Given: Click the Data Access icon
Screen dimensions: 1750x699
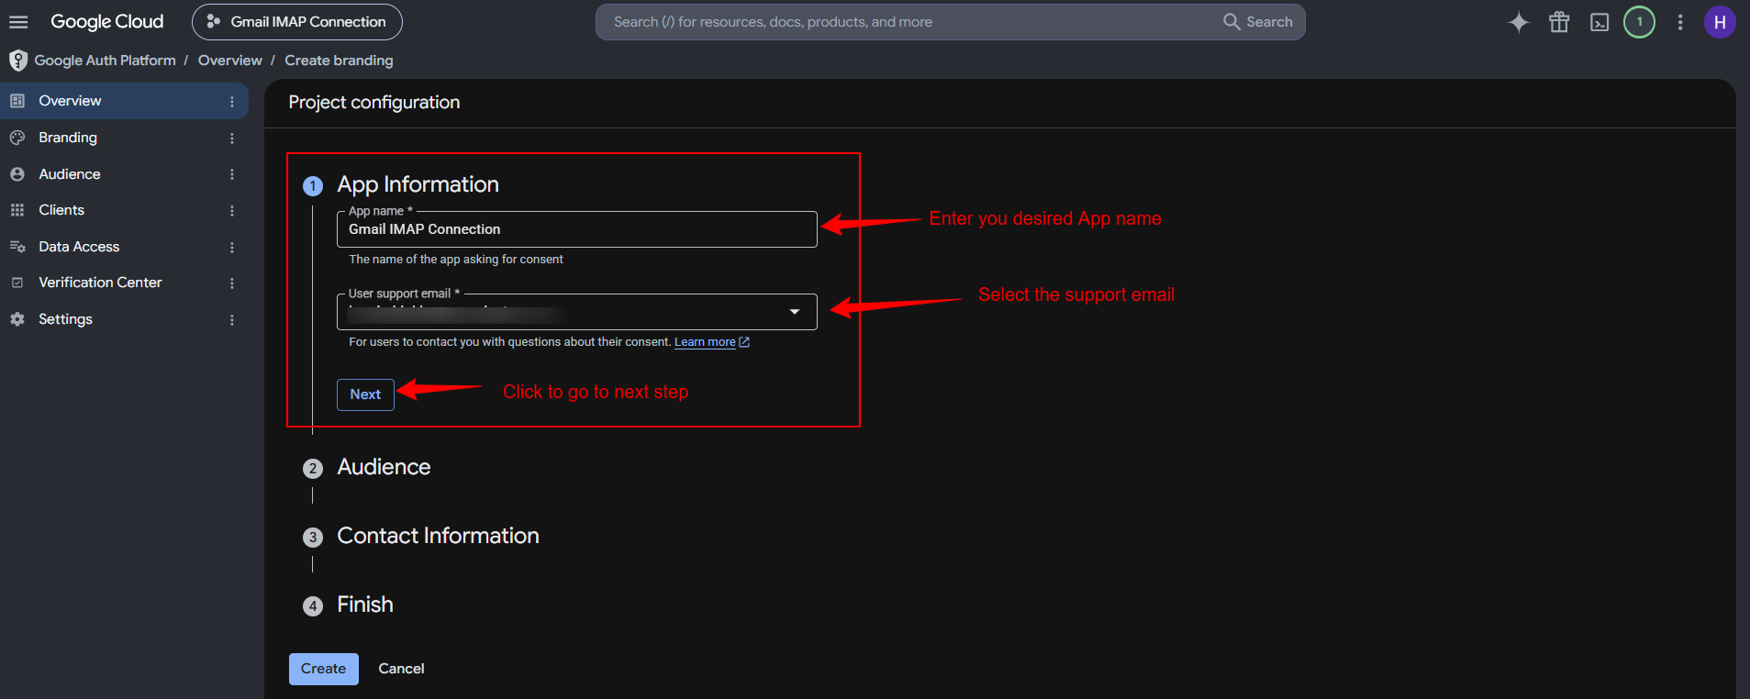Looking at the screenshot, I should [17, 247].
